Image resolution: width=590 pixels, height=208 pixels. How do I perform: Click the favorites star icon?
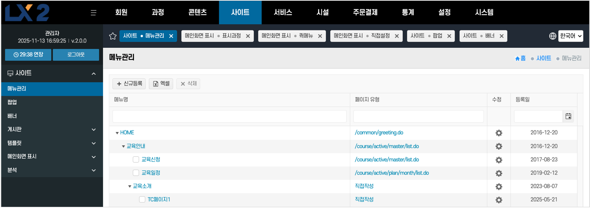[x=112, y=36]
